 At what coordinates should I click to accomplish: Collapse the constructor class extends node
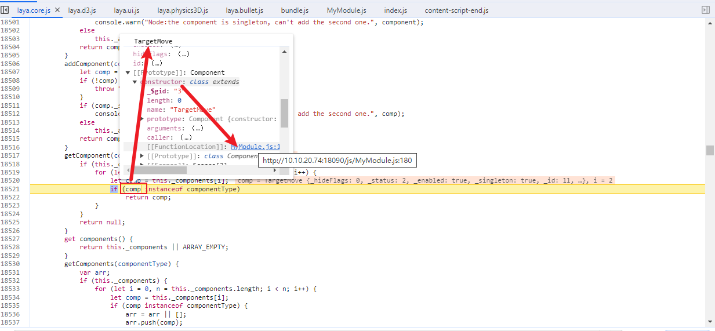pos(135,82)
